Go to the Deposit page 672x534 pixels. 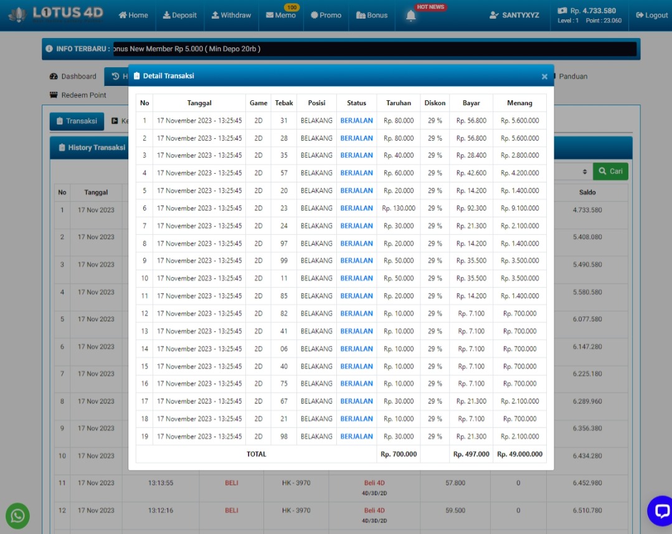point(180,15)
